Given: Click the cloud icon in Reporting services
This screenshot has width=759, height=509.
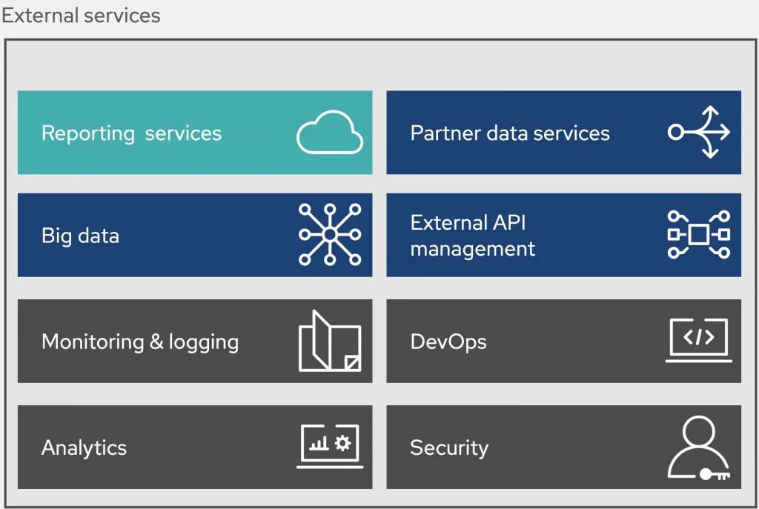Looking at the screenshot, I should click(x=330, y=133).
